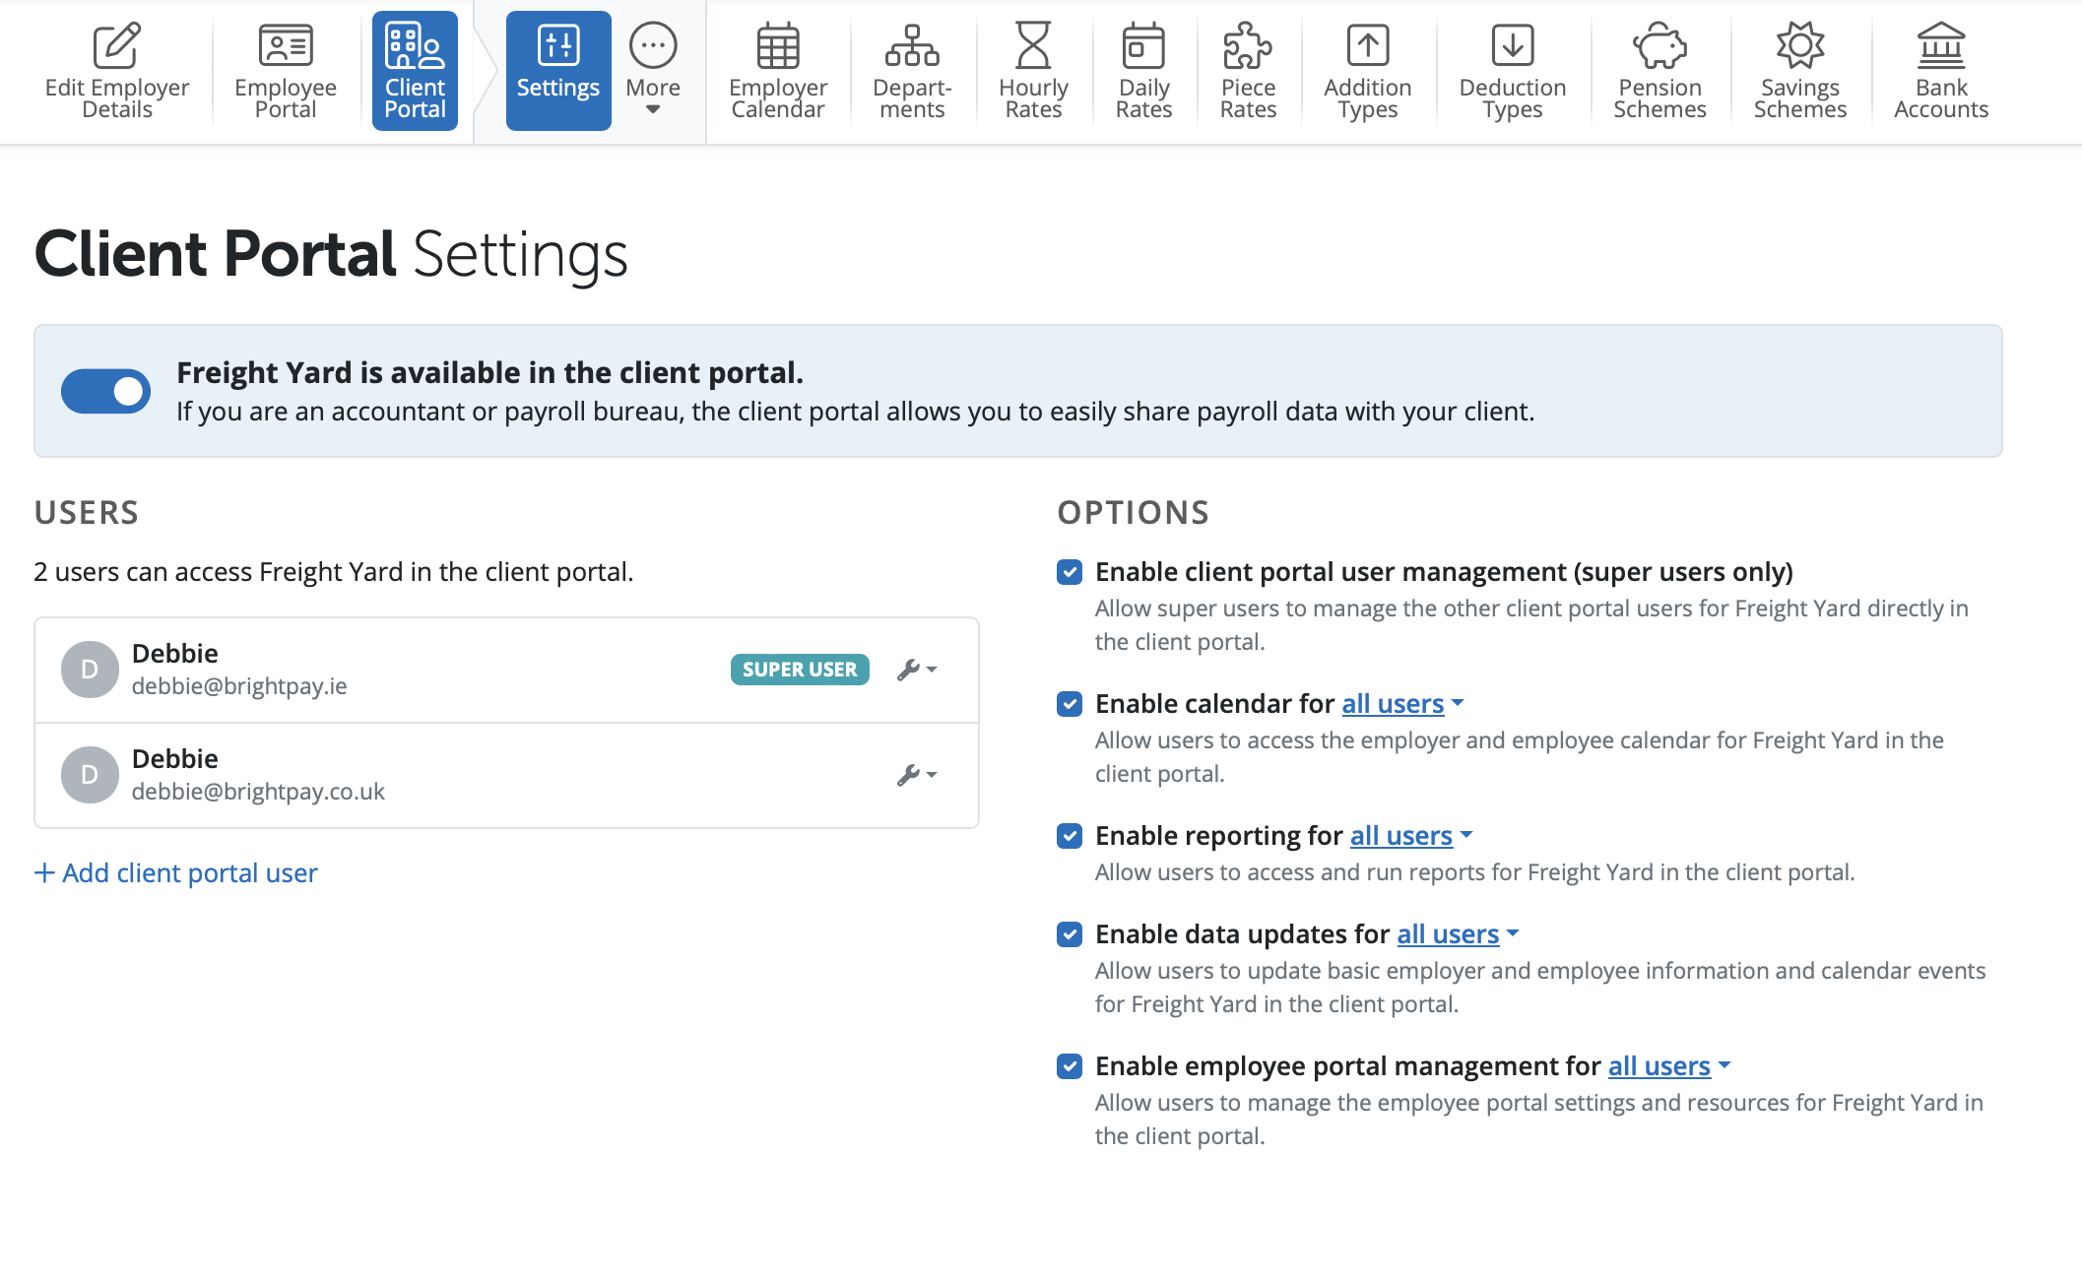Open the Employee Portal icon
Screen dimensions: 2082x1282
(285, 46)
